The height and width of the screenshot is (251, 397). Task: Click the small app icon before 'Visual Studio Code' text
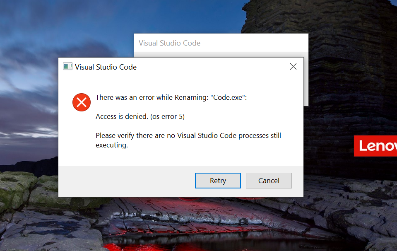point(67,66)
